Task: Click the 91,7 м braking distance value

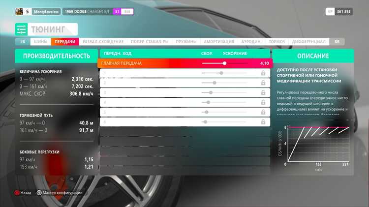Action: pos(87,130)
